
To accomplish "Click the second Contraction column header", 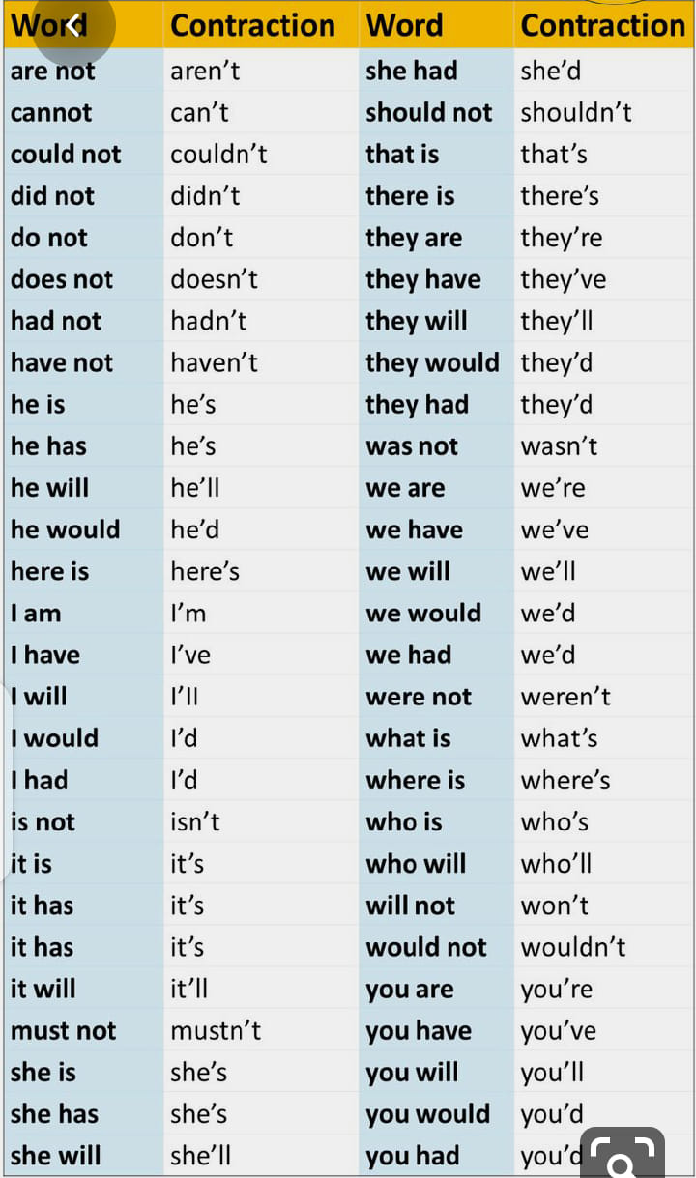I will [x=603, y=25].
